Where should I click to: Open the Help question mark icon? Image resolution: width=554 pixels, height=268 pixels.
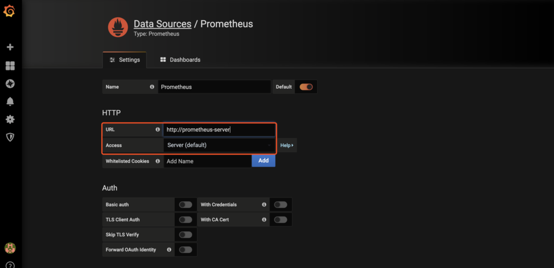tap(10, 265)
